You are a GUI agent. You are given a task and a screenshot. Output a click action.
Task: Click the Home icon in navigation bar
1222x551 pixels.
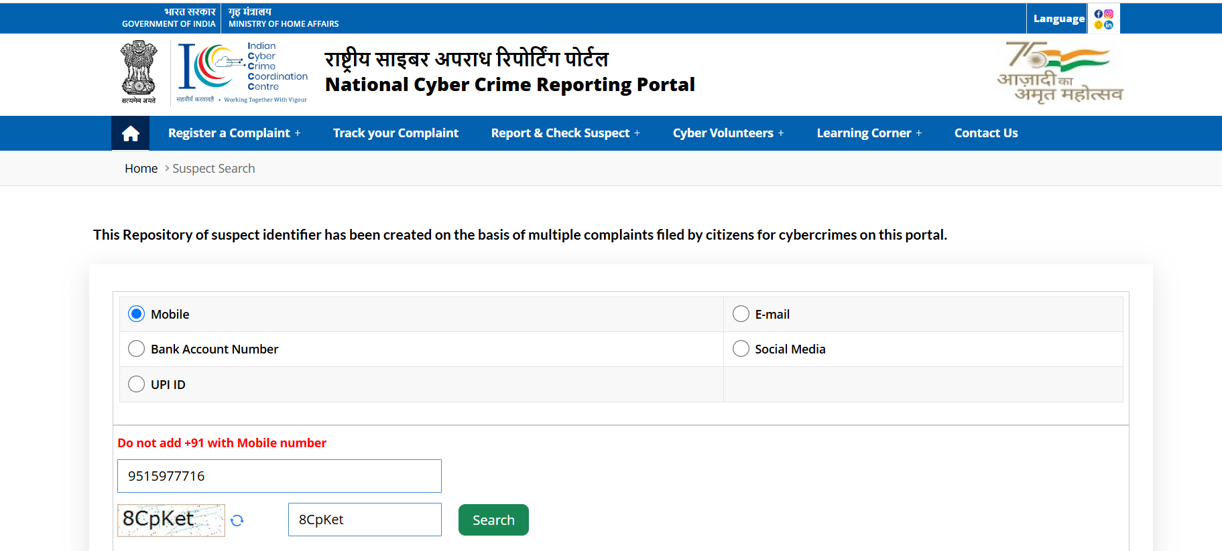[x=130, y=133]
